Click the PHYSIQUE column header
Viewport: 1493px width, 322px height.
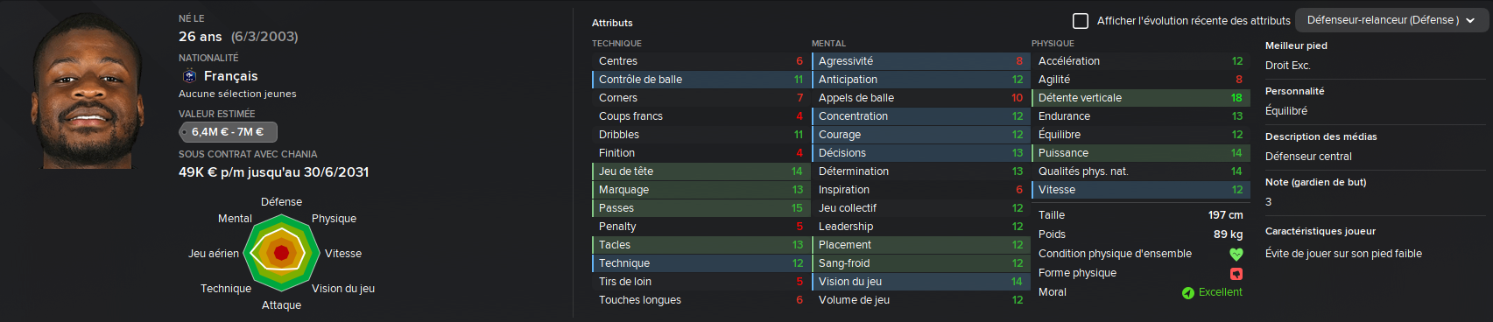1053,43
